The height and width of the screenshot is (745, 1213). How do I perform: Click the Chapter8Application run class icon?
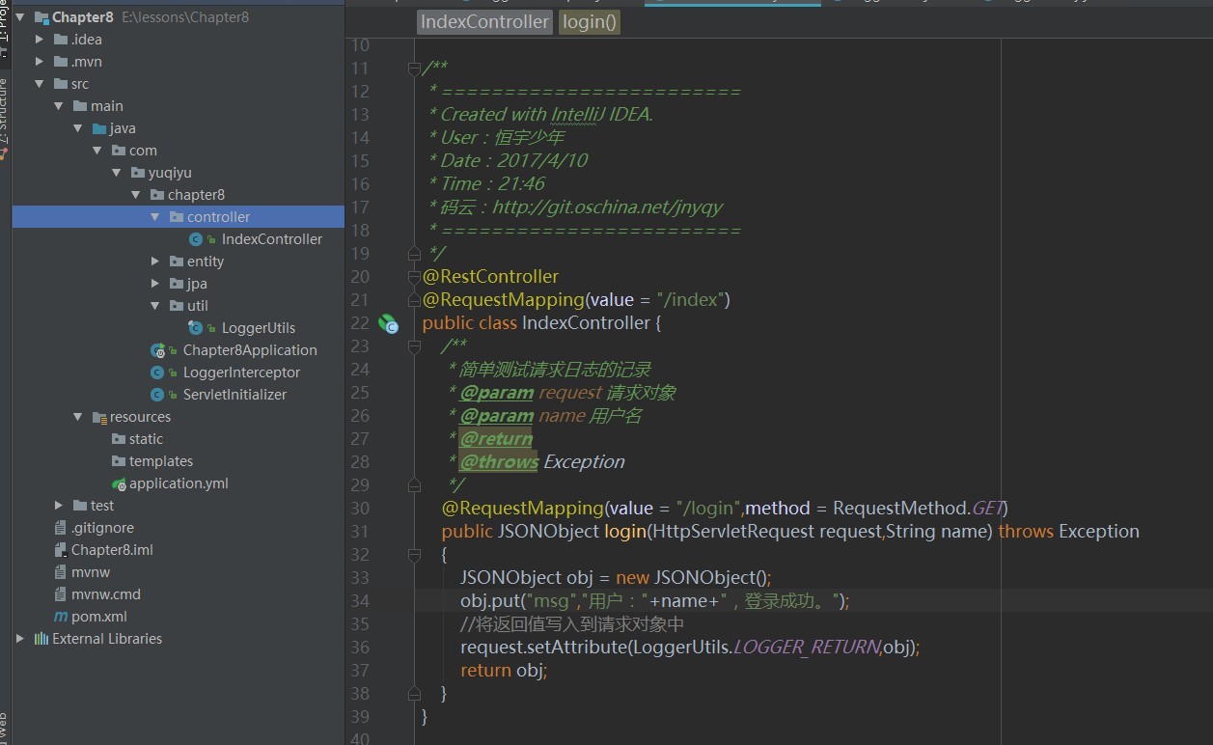point(157,350)
